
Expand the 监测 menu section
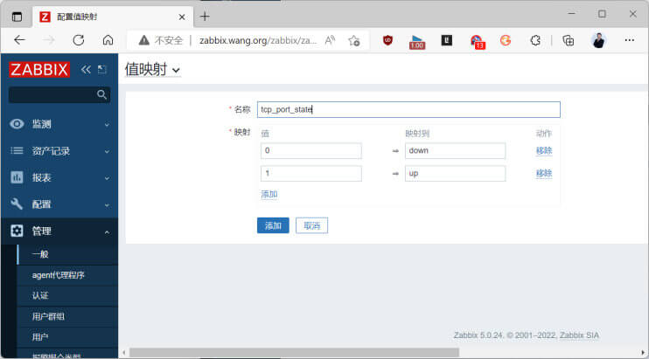pyautogui.click(x=107, y=124)
